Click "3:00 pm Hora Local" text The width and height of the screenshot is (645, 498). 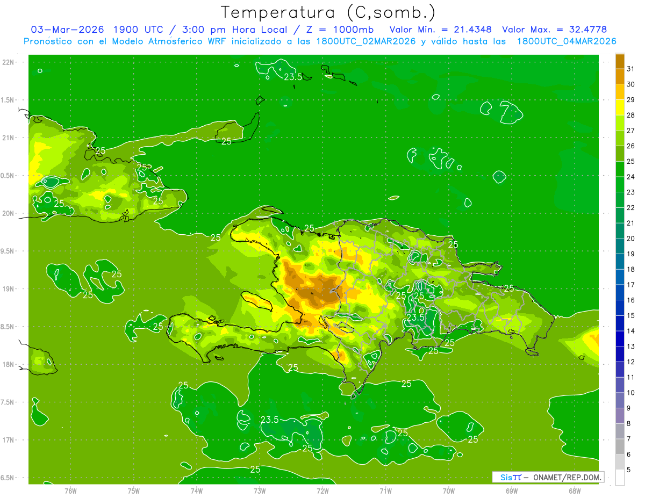pyautogui.click(x=236, y=29)
